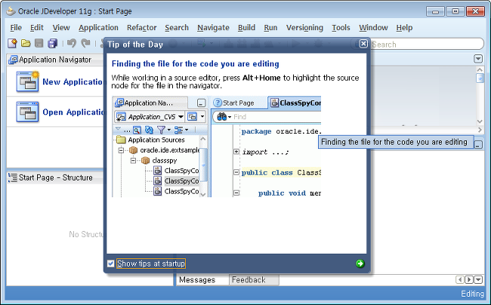Open the Window menu
Viewport: 491px width, 305px height.
pyautogui.click(x=373, y=27)
